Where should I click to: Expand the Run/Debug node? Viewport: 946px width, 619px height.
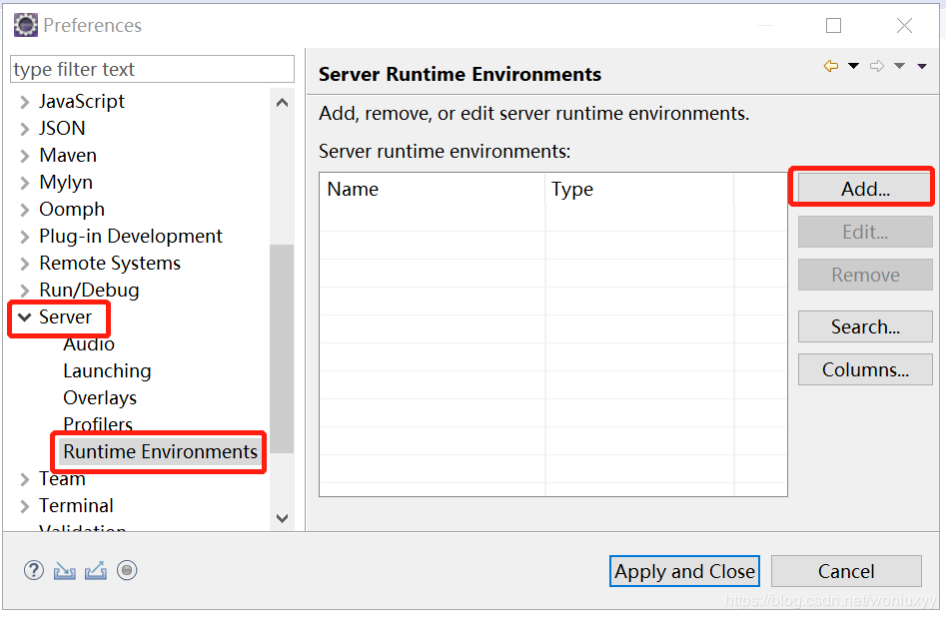coord(24,292)
